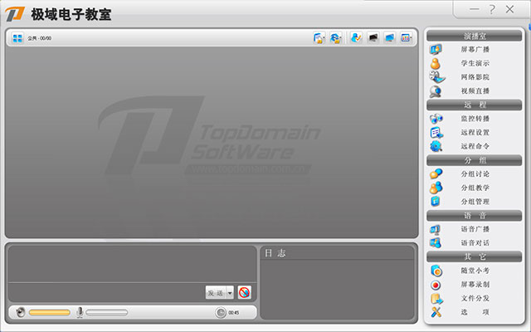Adjust the yellow speaker volume slider
This screenshot has height=332, width=531.
[x=50, y=313]
